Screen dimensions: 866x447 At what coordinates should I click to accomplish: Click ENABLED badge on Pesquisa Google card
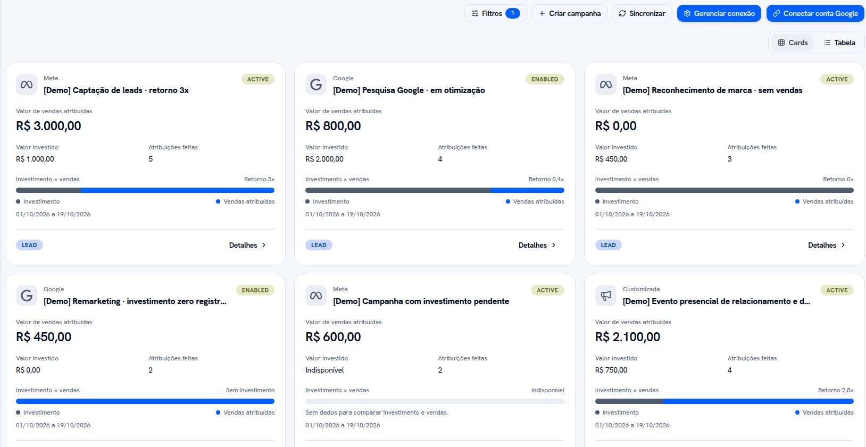(x=545, y=79)
